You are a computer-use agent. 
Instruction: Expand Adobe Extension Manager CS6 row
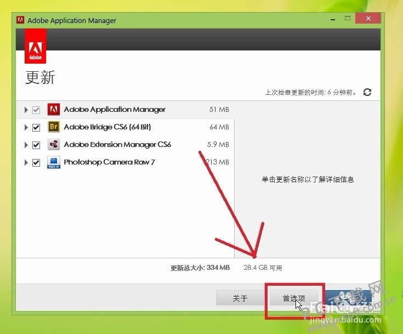coord(26,145)
